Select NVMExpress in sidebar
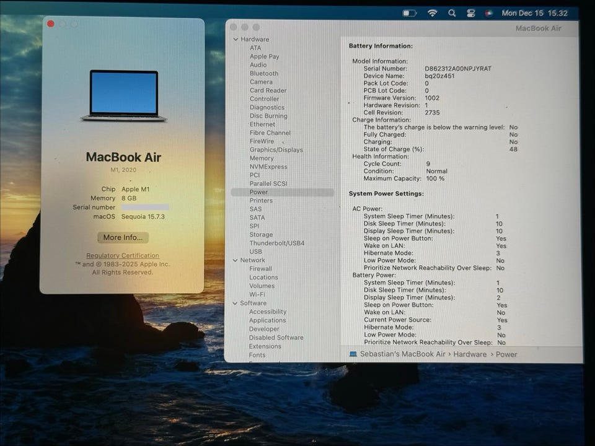This screenshot has width=595, height=446. (268, 167)
